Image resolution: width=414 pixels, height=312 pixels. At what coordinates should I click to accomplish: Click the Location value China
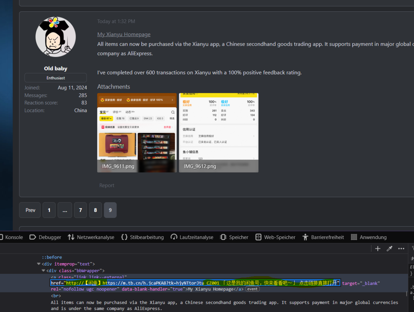[81, 111]
